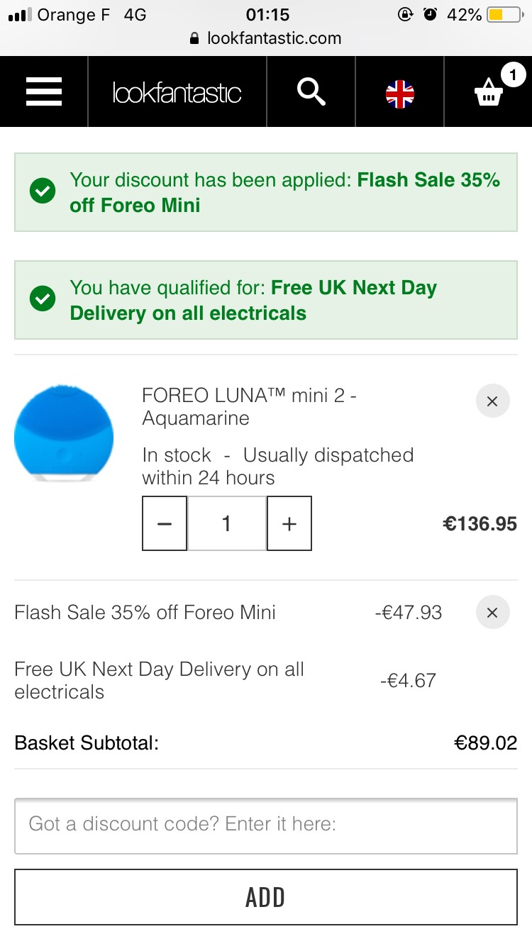Screen dimensions: 532x946
Task: Increase quantity with the plus button
Action: pyautogui.click(x=289, y=523)
